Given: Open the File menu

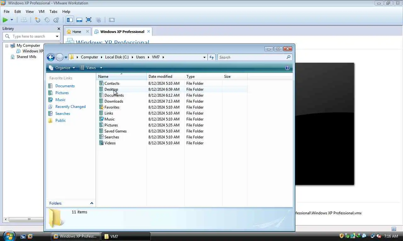Looking at the screenshot, I should point(7,12).
